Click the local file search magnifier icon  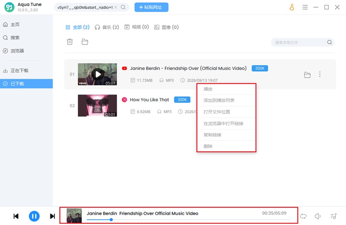pos(330,42)
